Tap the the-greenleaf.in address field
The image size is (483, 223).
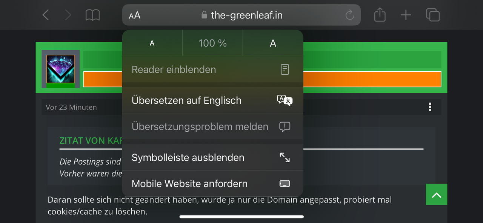[x=246, y=15]
